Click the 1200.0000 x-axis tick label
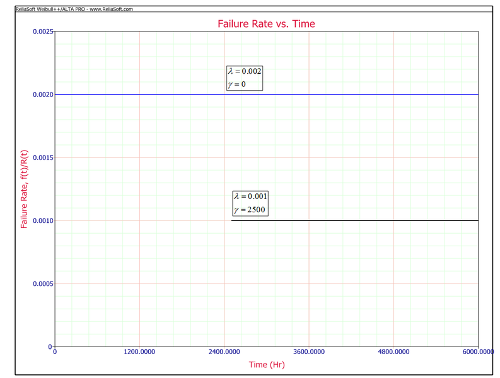This screenshot has height=378, width=500. click(x=139, y=353)
